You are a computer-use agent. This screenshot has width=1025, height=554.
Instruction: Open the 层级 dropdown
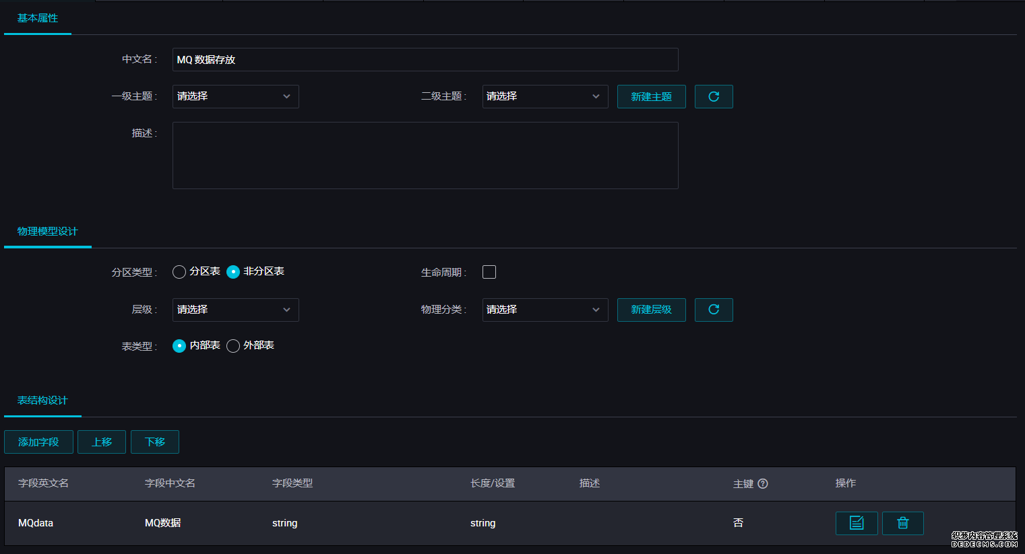[x=235, y=310]
